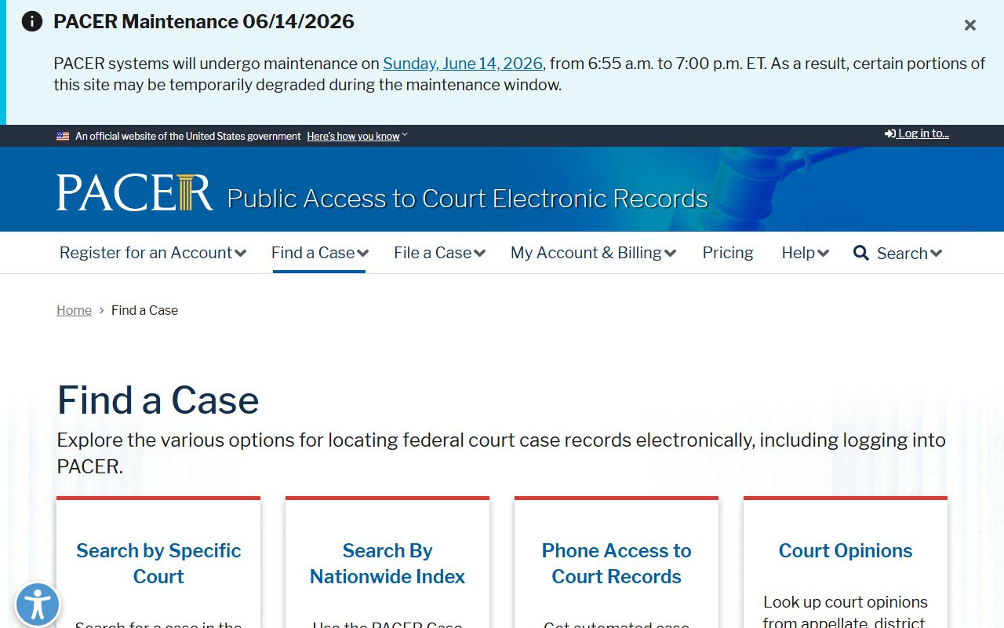
Task: Open the Sunday, June 14, 2026 link
Action: (x=463, y=64)
